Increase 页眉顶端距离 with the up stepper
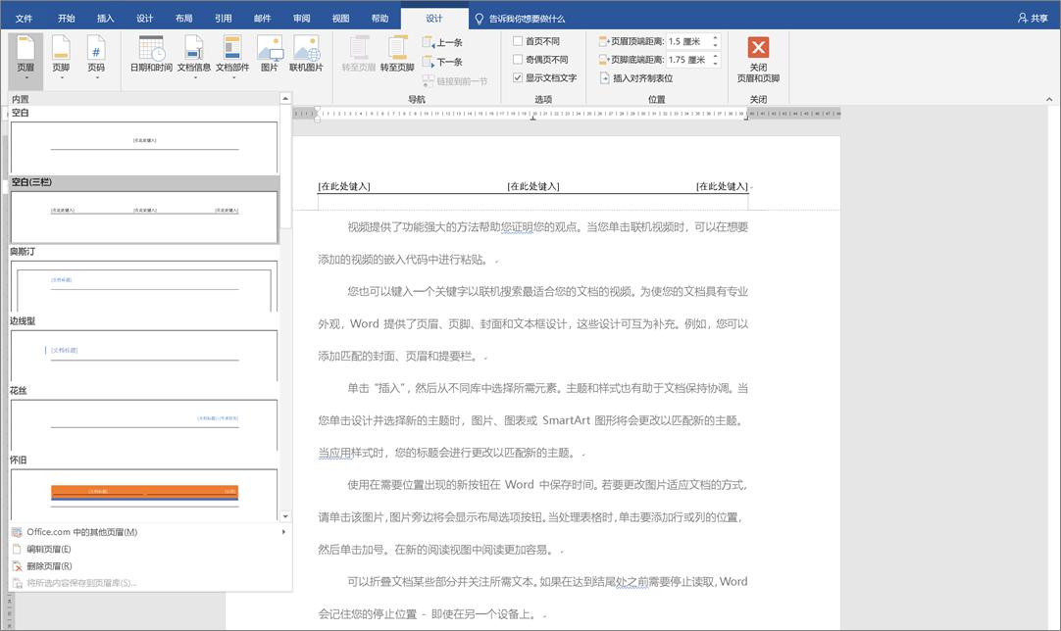This screenshot has height=631, width=1061. pos(715,38)
